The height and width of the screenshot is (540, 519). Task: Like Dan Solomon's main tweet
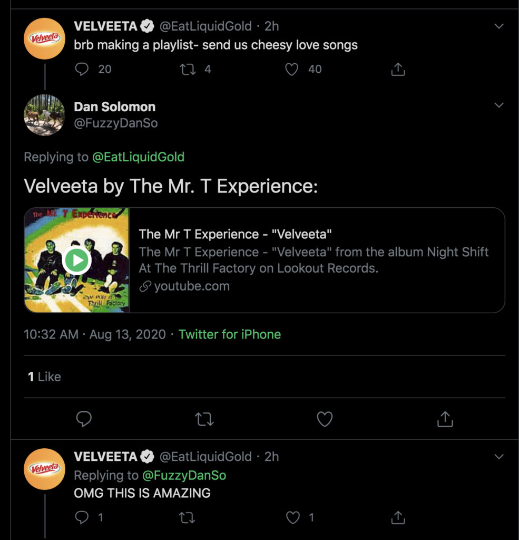coord(325,419)
